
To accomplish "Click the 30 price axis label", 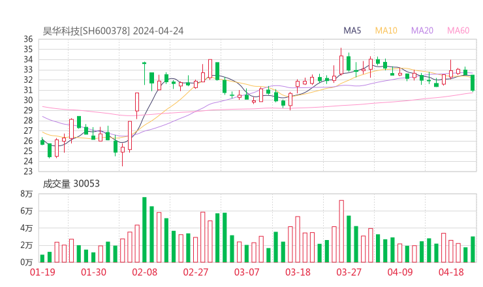I will coord(28,100).
